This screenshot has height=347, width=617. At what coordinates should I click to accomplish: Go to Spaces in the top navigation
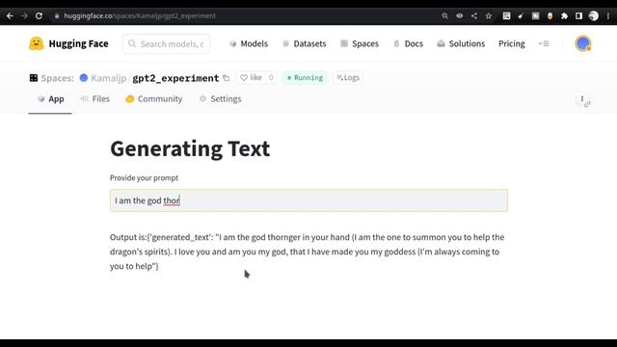(x=360, y=43)
